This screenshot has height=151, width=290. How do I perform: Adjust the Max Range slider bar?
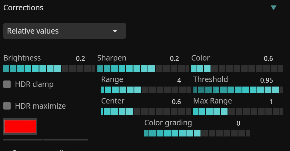(238, 112)
